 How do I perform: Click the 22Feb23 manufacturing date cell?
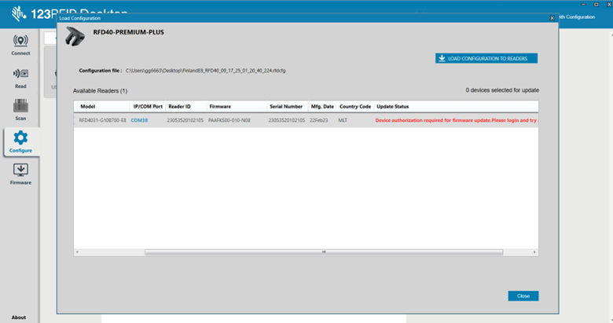[318, 120]
